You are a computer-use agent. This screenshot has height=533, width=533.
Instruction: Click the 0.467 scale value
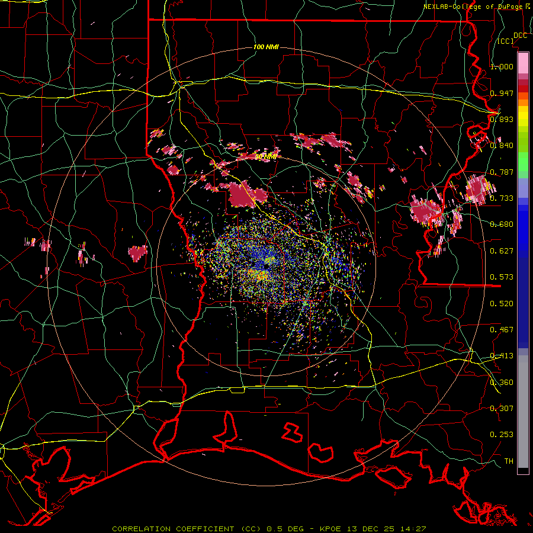pyautogui.click(x=502, y=330)
